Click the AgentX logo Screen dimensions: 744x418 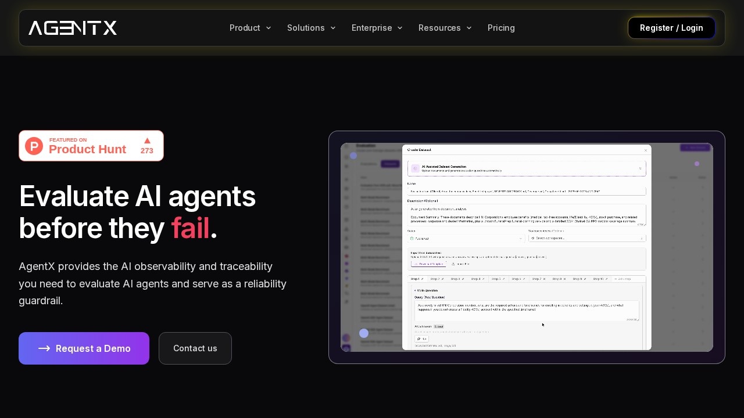[73, 28]
